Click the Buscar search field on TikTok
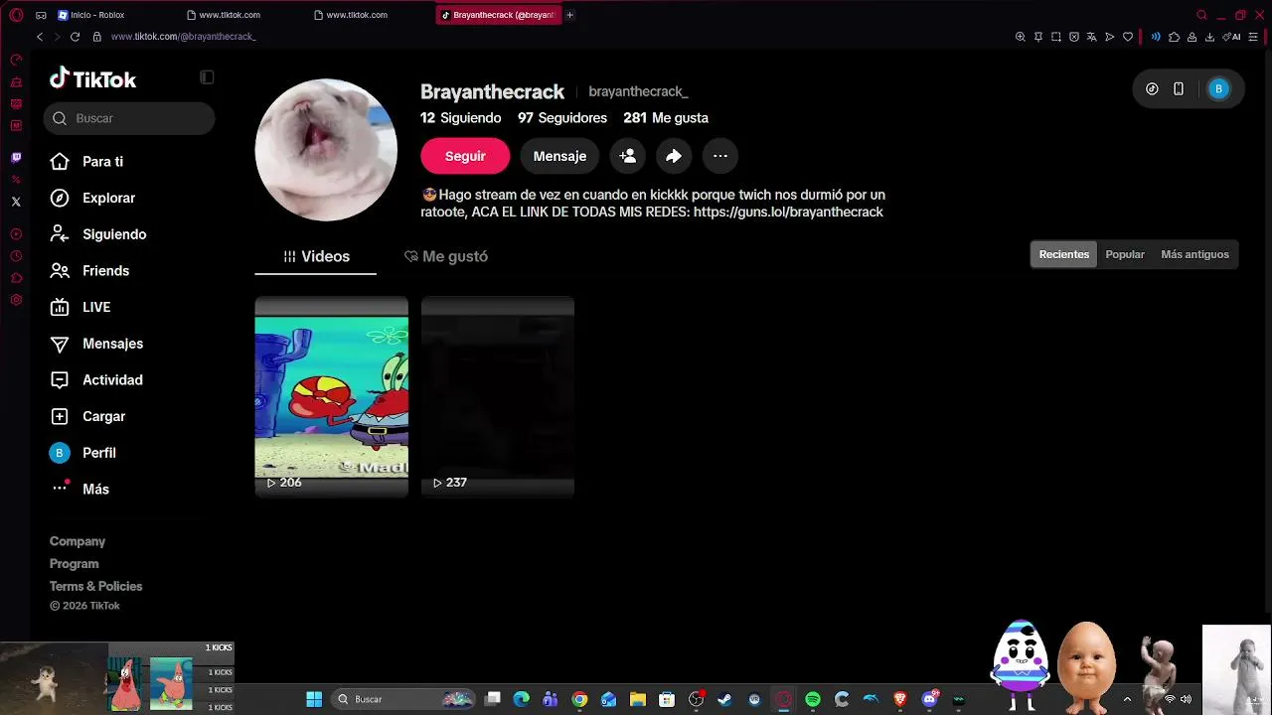 click(129, 118)
